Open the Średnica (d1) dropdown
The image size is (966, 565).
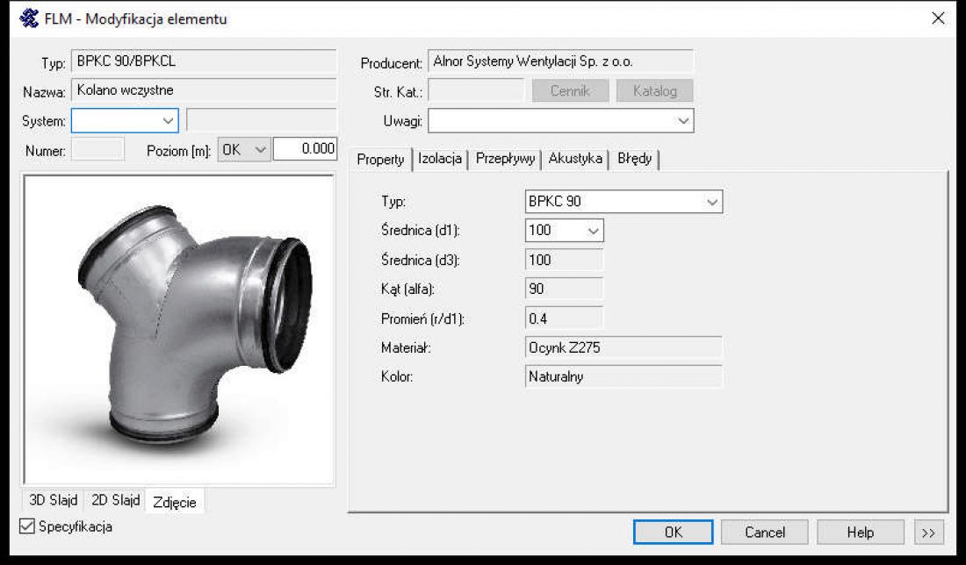[565, 230]
